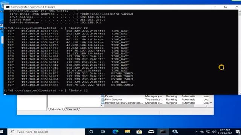The image size is (241, 135).
Task: Click the Command Prompt title bar icon
Action: tap(8, 7)
